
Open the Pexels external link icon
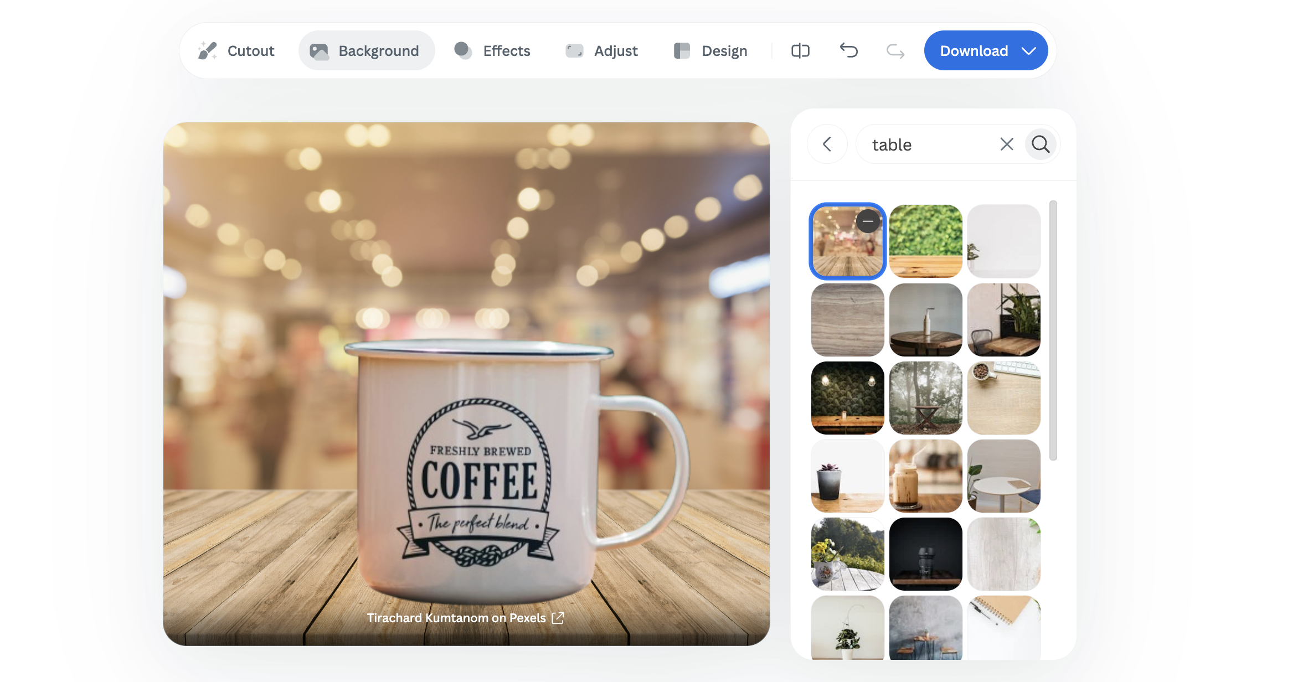tap(558, 618)
